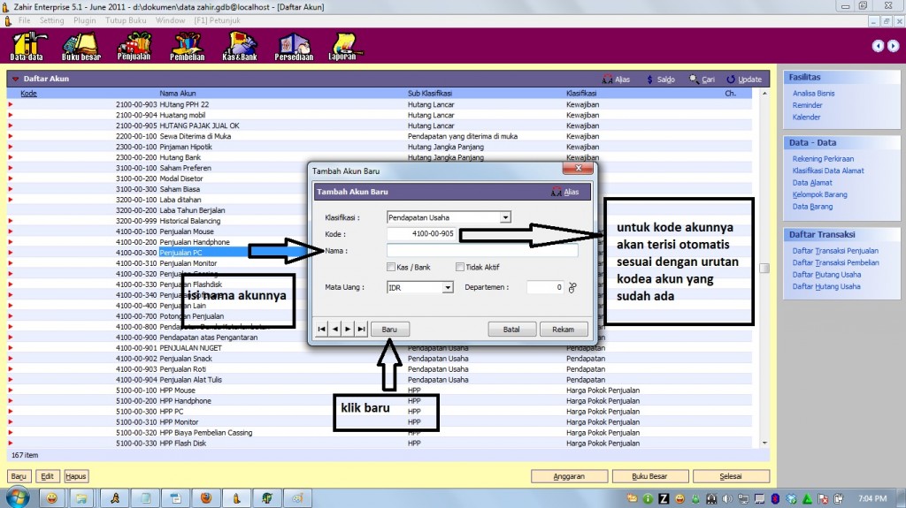
Task: Select the Kas & Bank module
Action: click(x=240, y=45)
